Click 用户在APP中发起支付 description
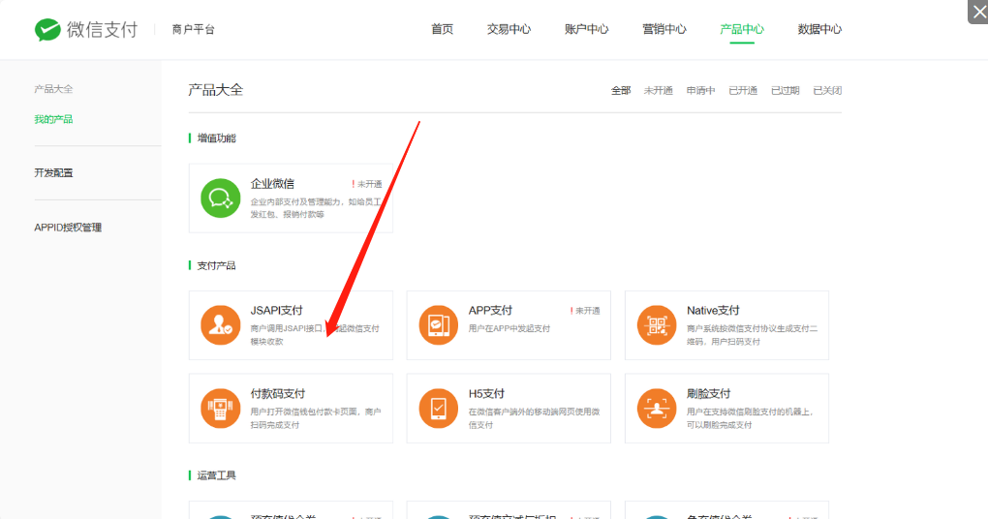 (x=509, y=329)
